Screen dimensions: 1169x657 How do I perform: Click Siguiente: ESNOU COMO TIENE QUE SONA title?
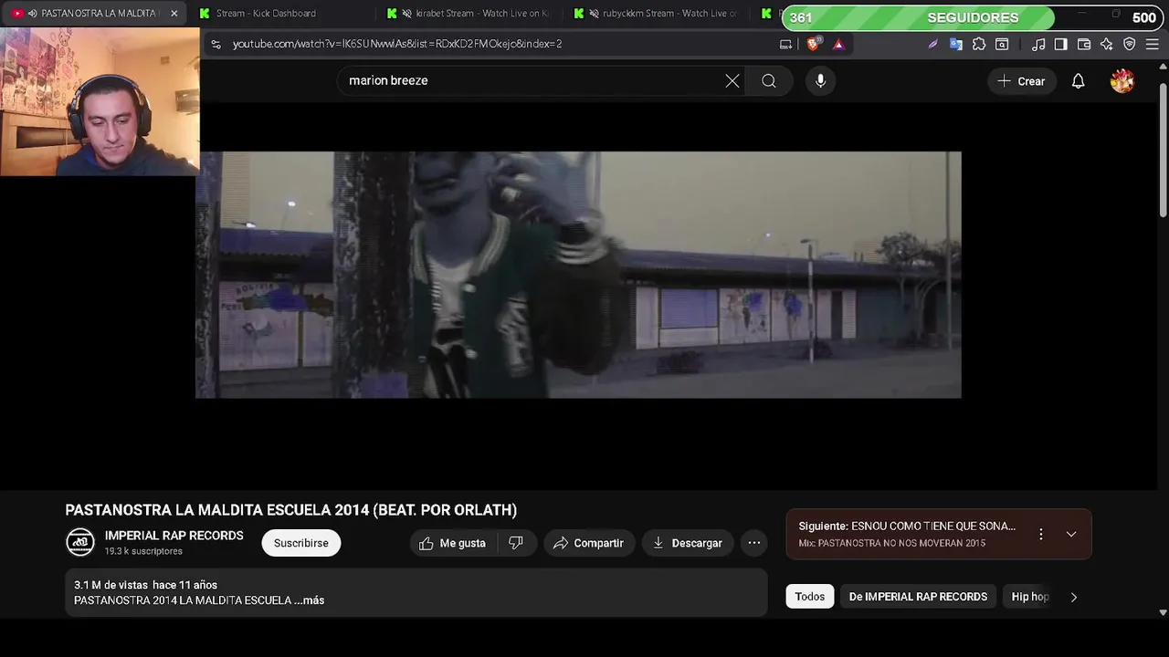click(x=907, y=527)
